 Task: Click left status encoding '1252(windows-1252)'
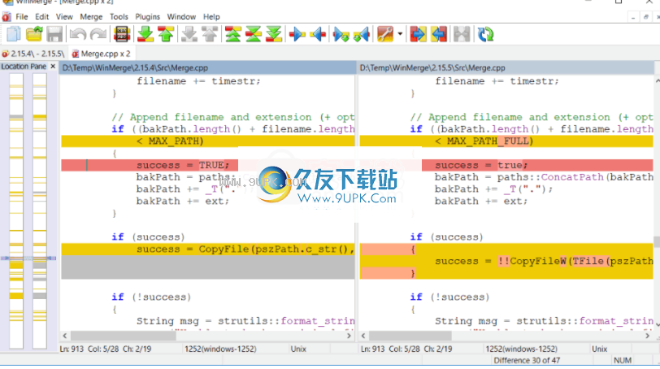click(x=220, y=349)
